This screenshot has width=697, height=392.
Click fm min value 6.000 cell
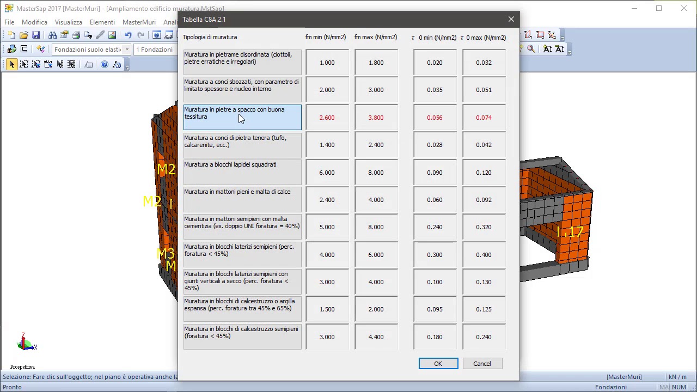327,172
